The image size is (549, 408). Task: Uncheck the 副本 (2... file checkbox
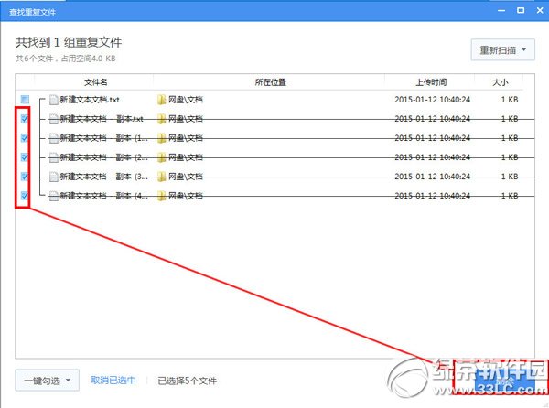25,157
